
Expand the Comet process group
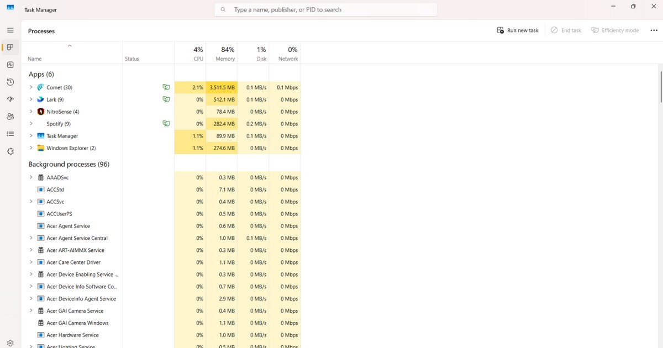[x=31, y=87]
